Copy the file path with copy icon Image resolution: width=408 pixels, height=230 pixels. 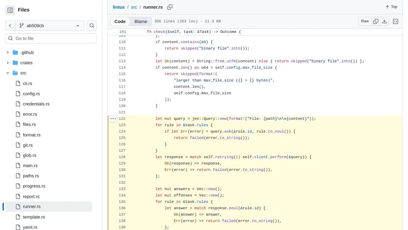[x=170, y=7]
